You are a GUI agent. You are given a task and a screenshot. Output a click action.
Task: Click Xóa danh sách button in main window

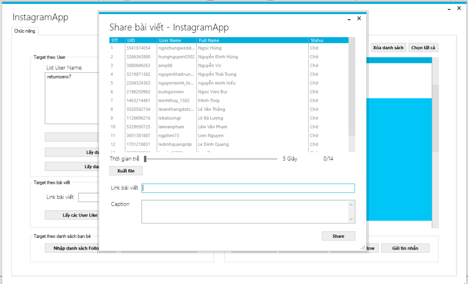(x=388, y=48)
